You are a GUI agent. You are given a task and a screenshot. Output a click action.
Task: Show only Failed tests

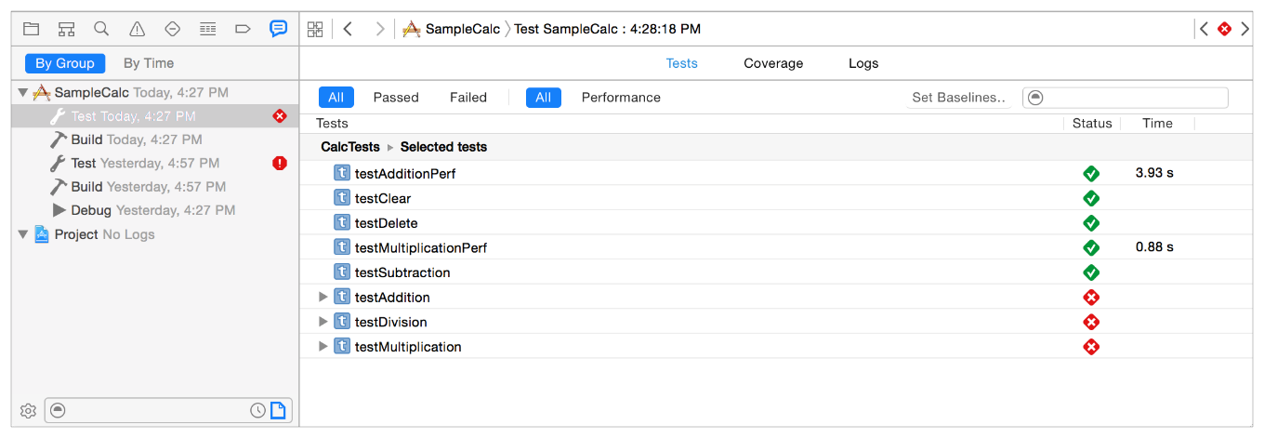pos(468,98)
